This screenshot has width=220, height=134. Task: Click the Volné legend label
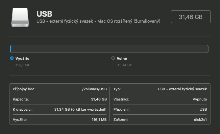tap(122, 58)
